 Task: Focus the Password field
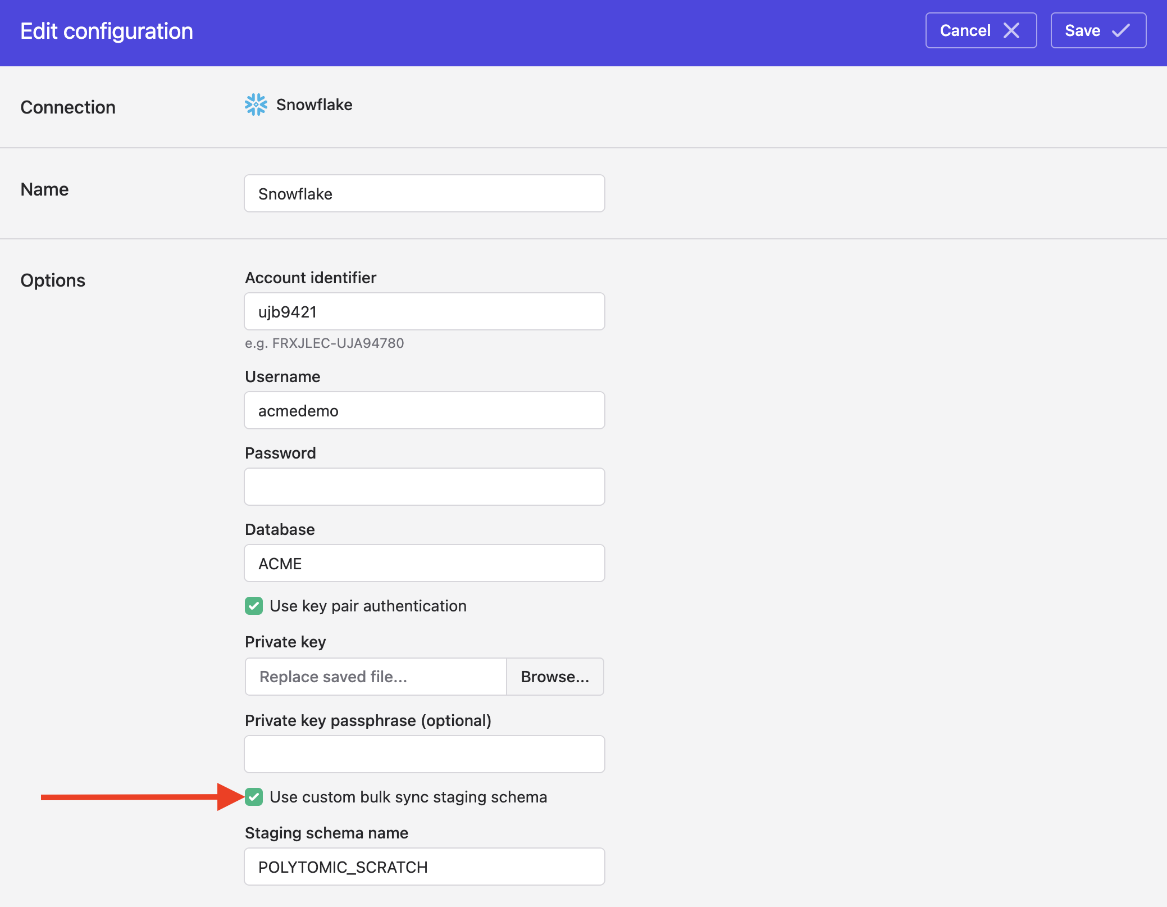coord(424,487)
